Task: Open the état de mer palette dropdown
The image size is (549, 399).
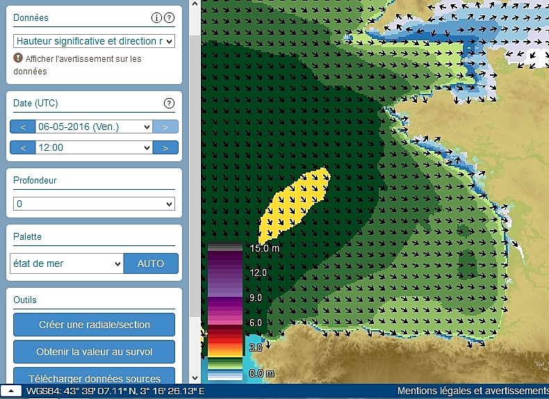Action: pos(67,263)
